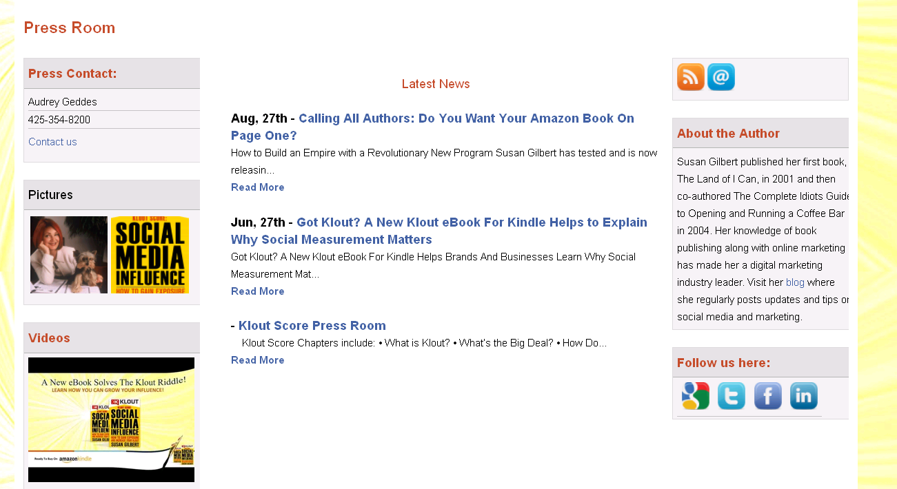Click the 'Contact us' link
This screenshot has width=897, height=489.
pyautogui.click(x=52, y=142)
